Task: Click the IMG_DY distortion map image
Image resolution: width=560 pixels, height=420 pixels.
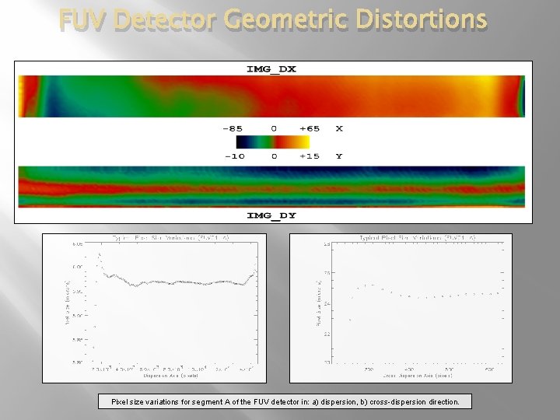Action: point(271,187)
